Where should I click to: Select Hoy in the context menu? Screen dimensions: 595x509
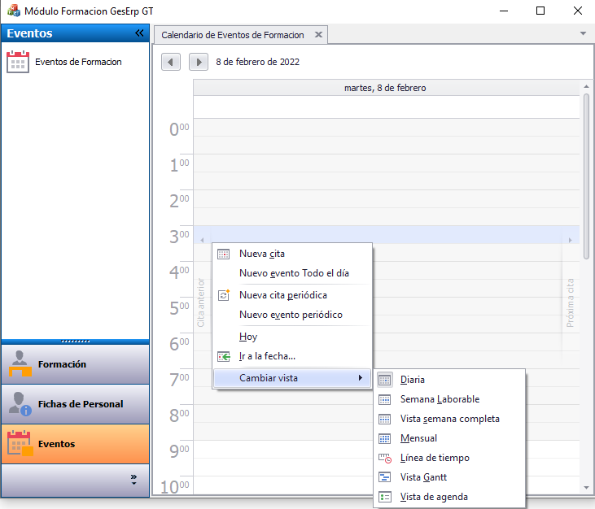[x=292, y=337]
